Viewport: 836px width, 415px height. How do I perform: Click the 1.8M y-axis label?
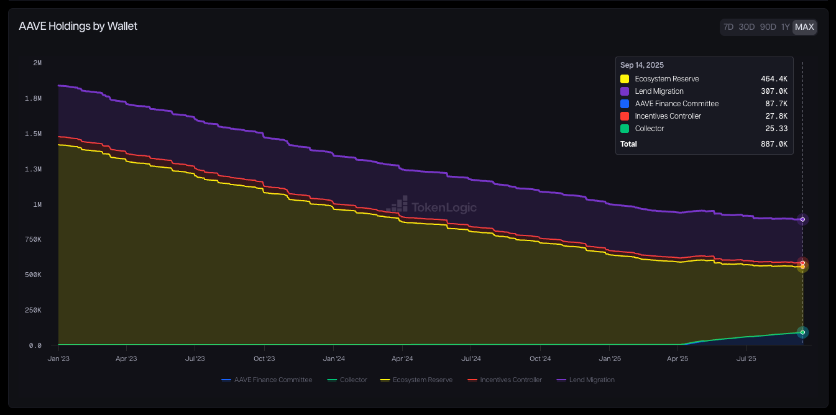(x=33, y=99)
